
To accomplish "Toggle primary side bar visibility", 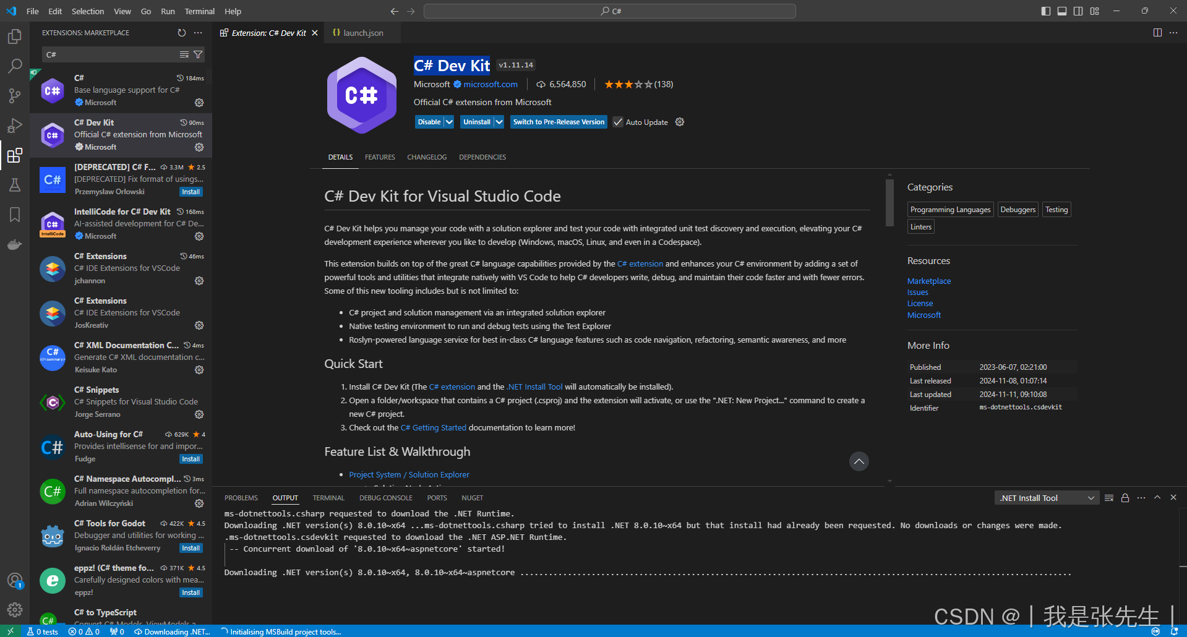I will [1046, 11].
